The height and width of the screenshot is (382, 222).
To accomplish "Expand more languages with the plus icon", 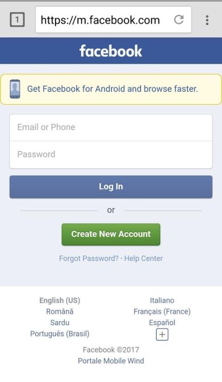I will pyautogui.click(x=162, y=335).
